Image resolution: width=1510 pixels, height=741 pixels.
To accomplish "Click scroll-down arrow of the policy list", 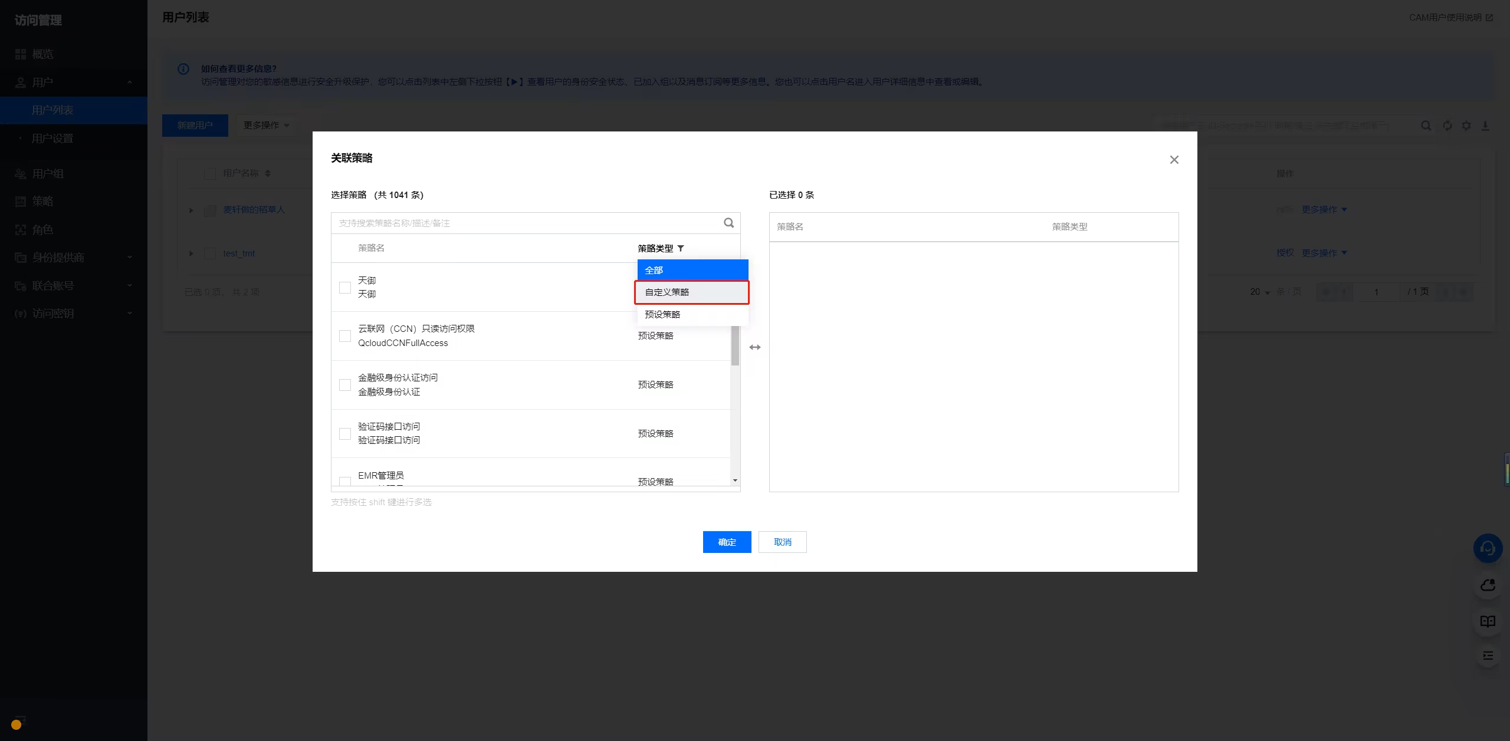I will pos(735,480).
